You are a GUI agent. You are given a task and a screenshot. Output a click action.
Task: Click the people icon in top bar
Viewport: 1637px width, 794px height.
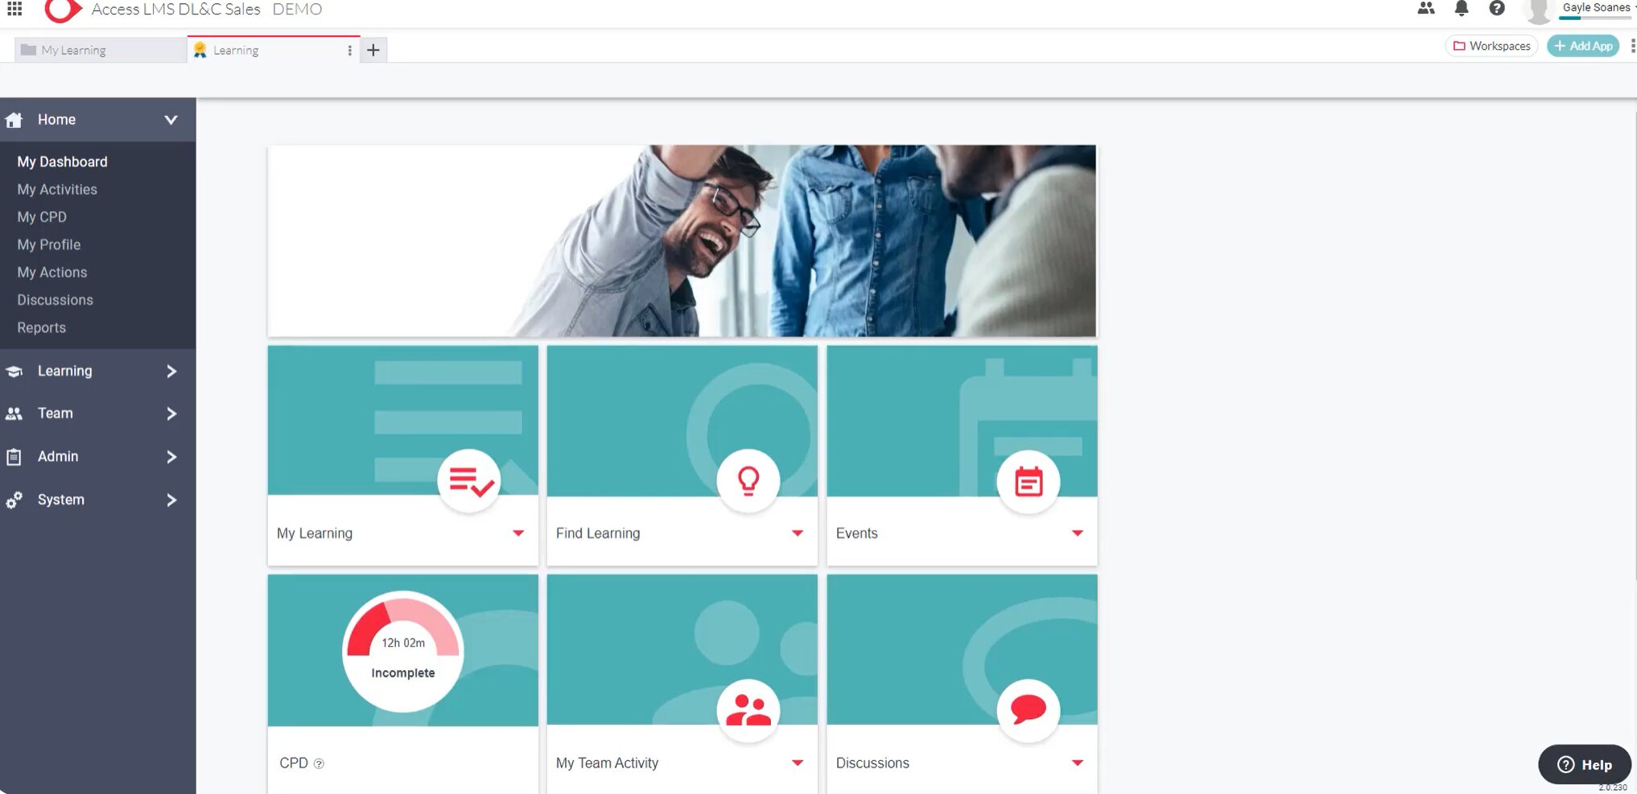tap(1426, 9)
